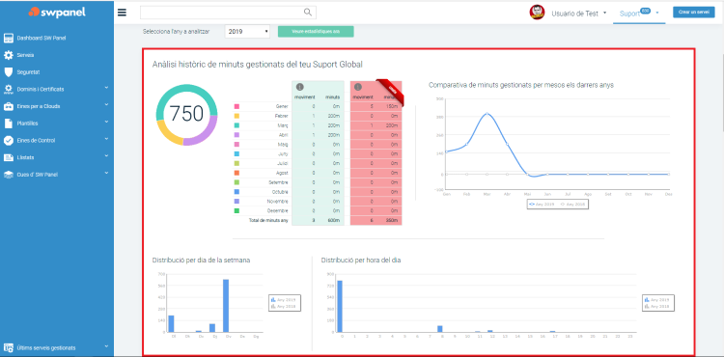Click the Plantilles document icon
This screenshot has width=724, height=357.
pos(9,124)
